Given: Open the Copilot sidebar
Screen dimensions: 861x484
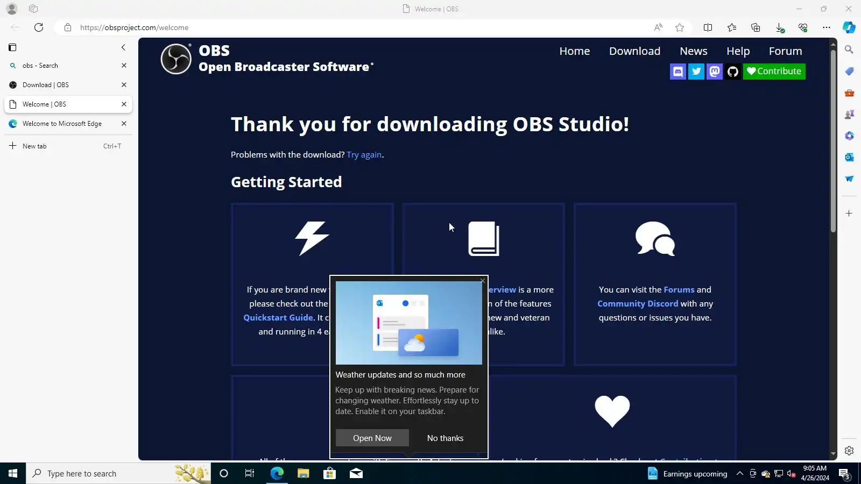Looking at the screenshot, I should (849, 27).
